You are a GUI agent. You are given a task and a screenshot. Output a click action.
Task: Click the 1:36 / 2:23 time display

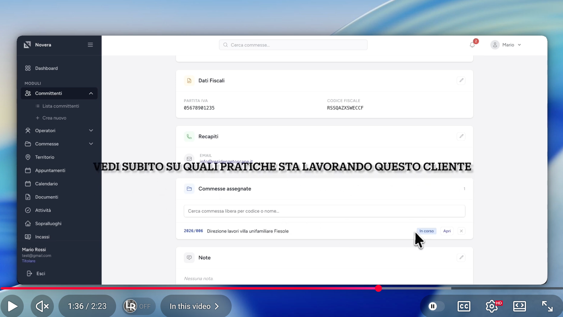(87, 306)
